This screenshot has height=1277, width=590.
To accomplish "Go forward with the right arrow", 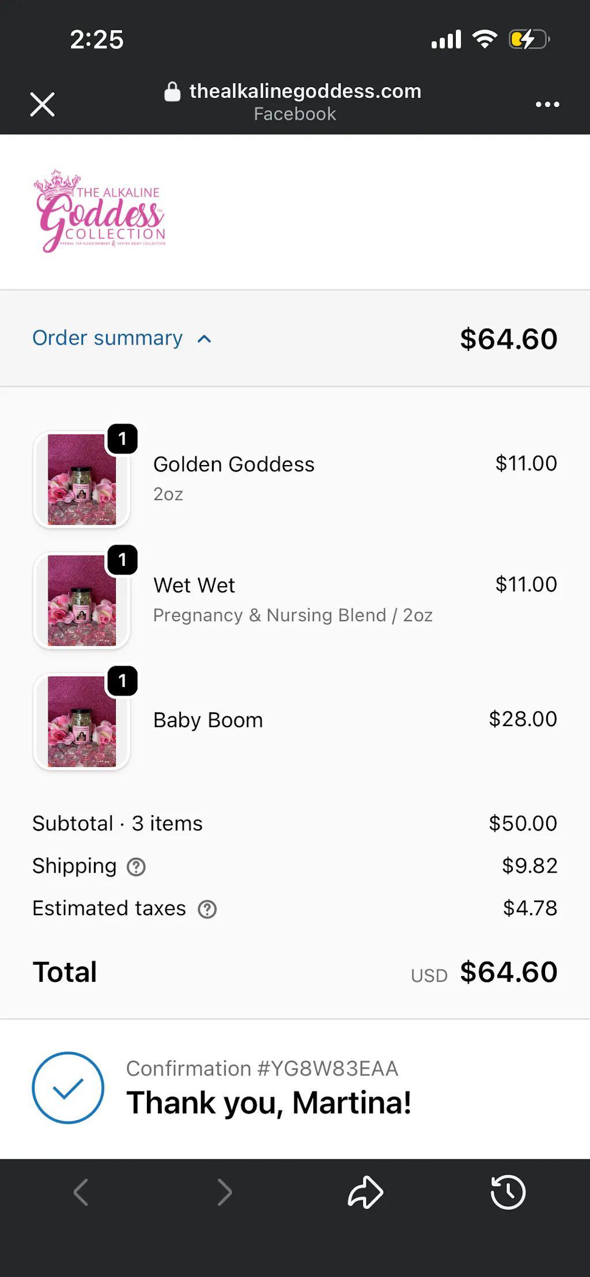I will coord(224,1192).
